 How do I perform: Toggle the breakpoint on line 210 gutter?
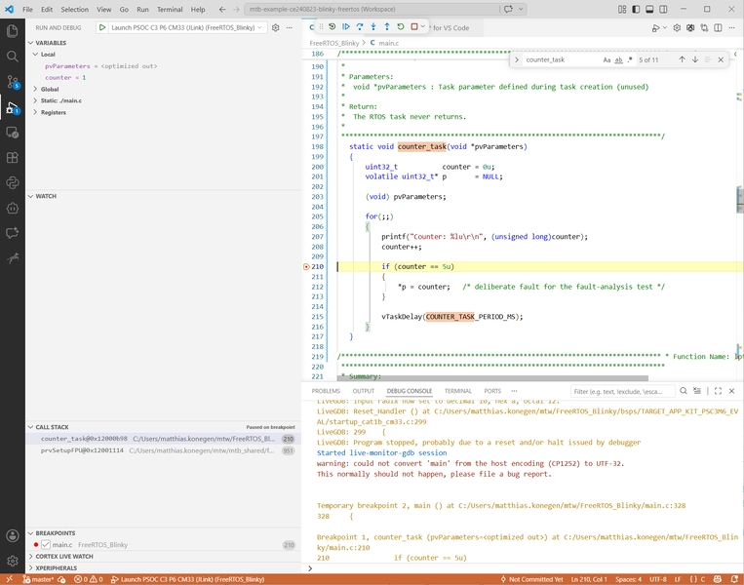click(x=306, y=266)
